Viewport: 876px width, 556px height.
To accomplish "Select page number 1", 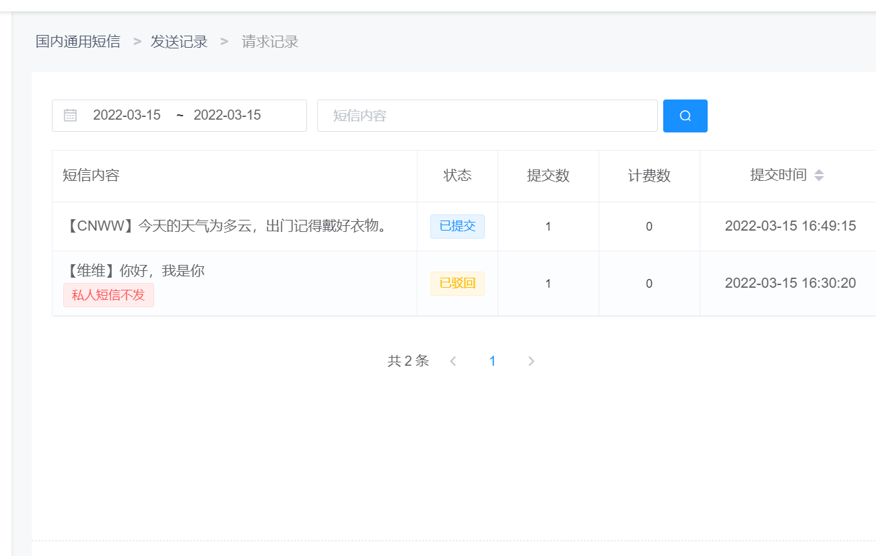I will (x=492, y=361).
